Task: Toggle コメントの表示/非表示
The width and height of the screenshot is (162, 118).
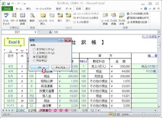Action: (86, 14)
